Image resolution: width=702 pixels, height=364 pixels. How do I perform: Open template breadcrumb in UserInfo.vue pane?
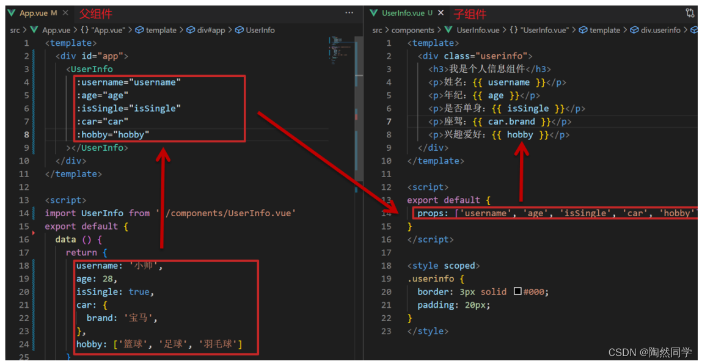600,30
